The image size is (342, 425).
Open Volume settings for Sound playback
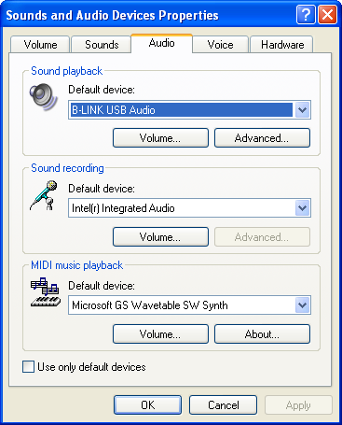pyautogui.click(x=160, y=137)
